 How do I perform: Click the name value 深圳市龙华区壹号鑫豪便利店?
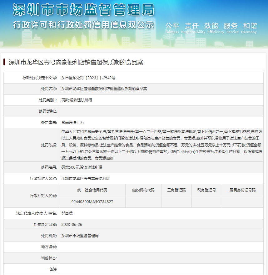click(x=85, y=179)
